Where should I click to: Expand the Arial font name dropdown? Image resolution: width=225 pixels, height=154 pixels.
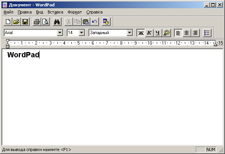point(60,33)
